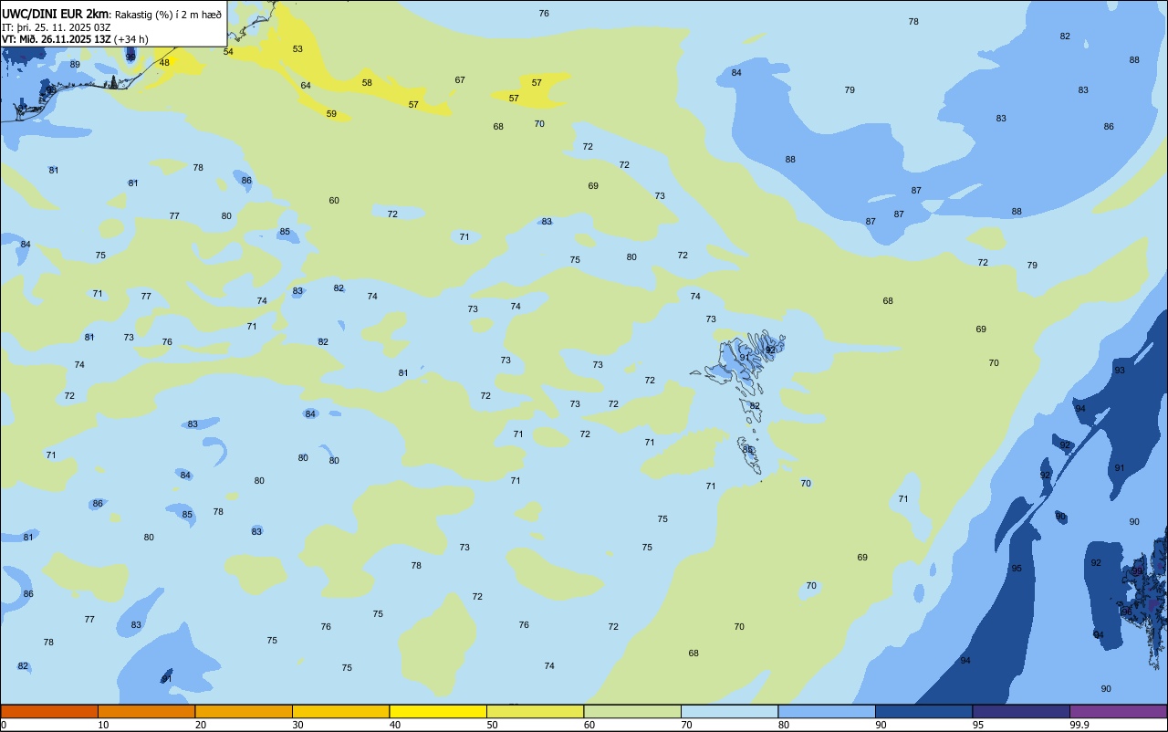Screen dimensions: 1168x732
Task: Click the humidity value '48' in the yellow area
Action: 164,63
